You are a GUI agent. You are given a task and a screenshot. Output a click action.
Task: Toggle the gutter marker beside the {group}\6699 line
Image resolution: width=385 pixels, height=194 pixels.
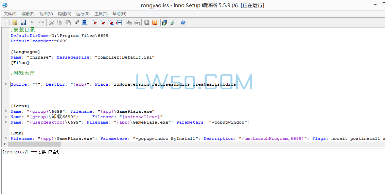tap(6, 111)
